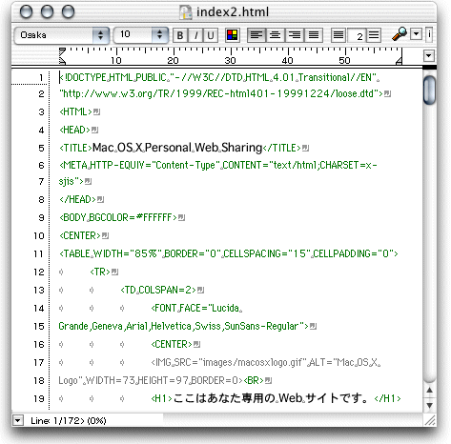Screen dimensions: 451x444
Task: Click the scrollbar down arrow
Action: (429, 406)
